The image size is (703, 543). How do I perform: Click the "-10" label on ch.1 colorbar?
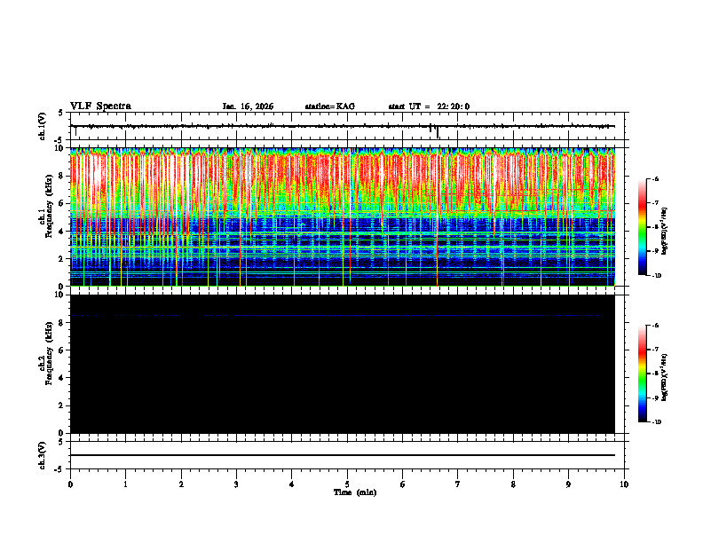point(656,275)
